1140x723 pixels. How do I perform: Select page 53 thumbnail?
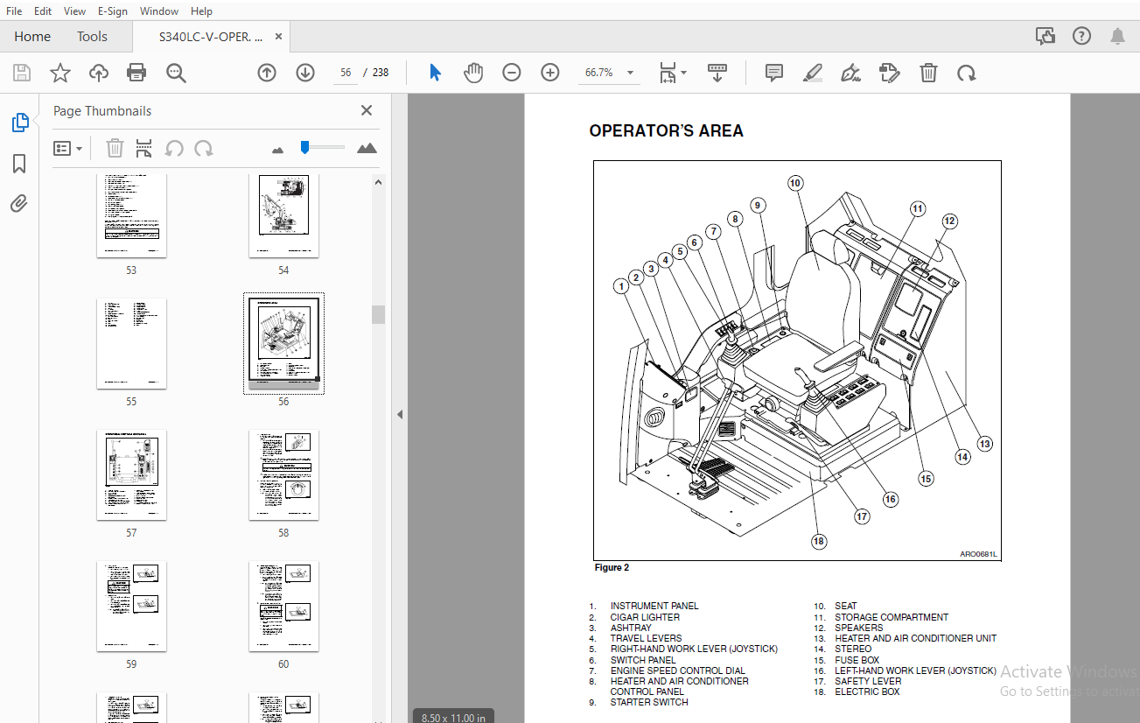click(131, 215)
